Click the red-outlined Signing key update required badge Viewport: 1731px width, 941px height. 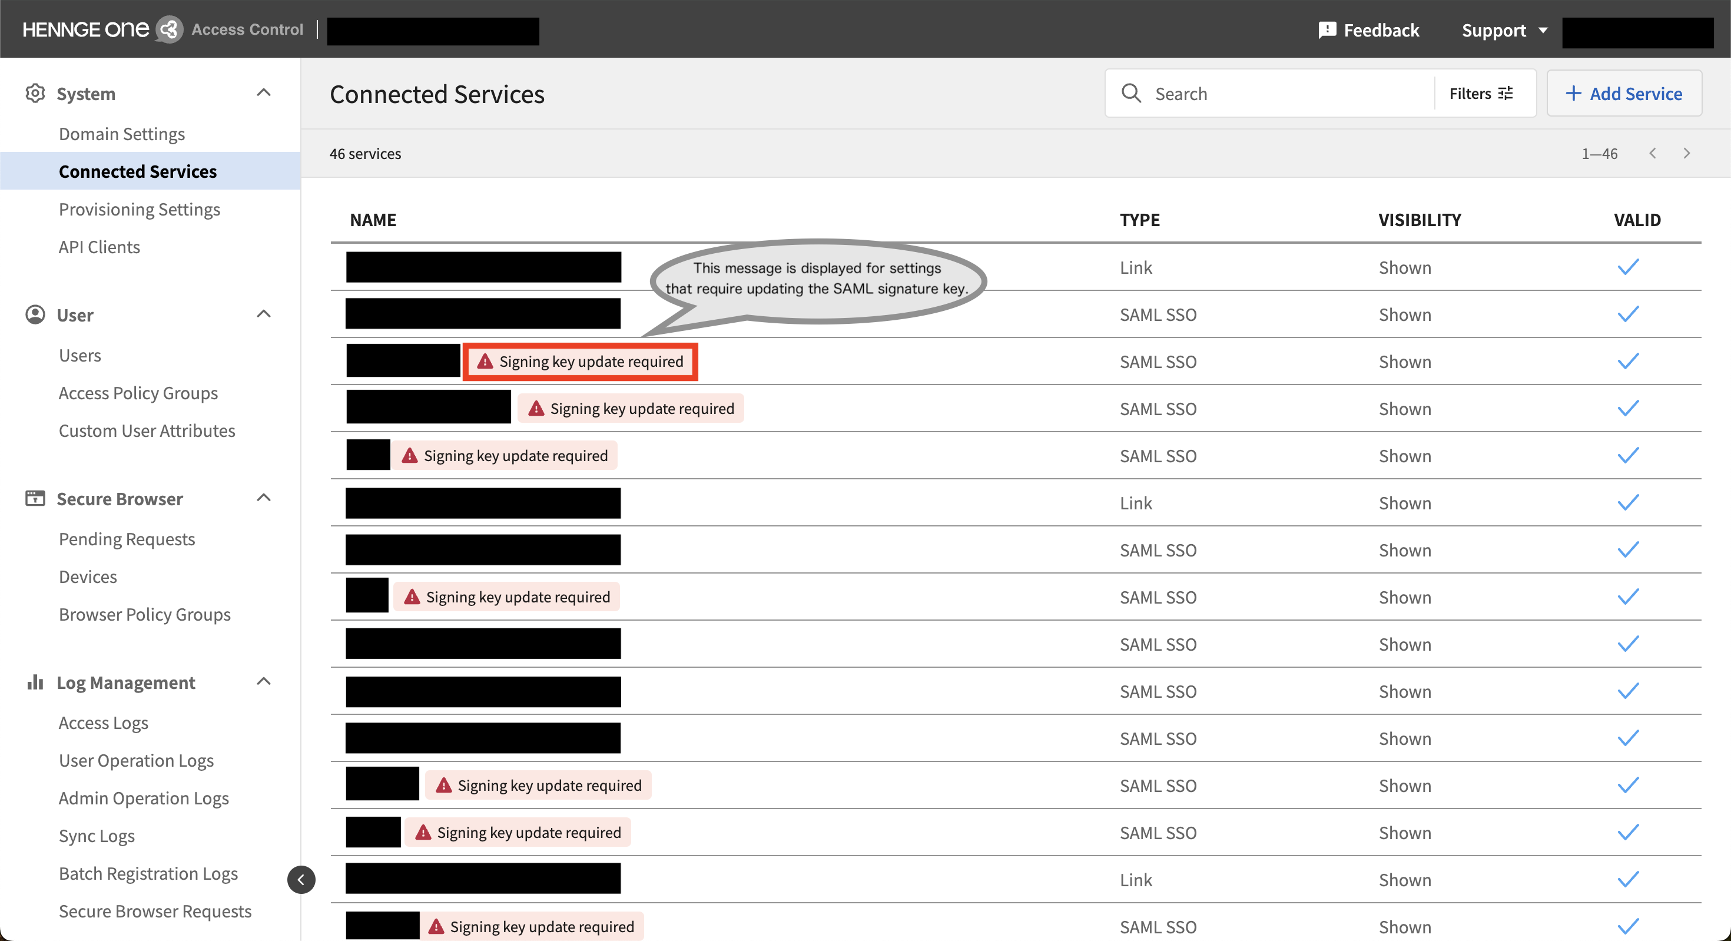(x=581, y=362)
